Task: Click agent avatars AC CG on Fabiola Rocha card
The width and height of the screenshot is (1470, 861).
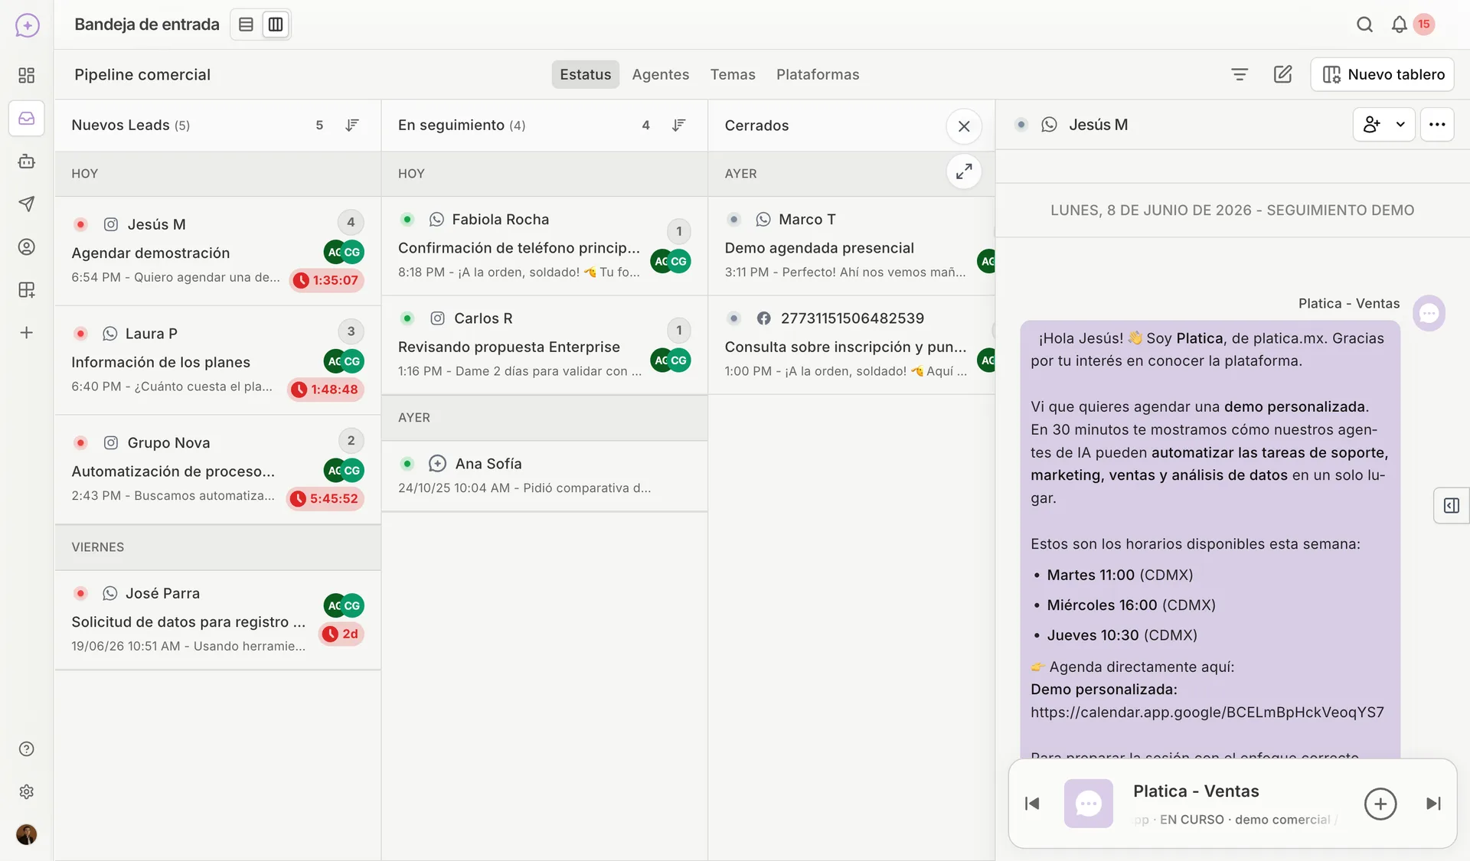Action: 671,261
